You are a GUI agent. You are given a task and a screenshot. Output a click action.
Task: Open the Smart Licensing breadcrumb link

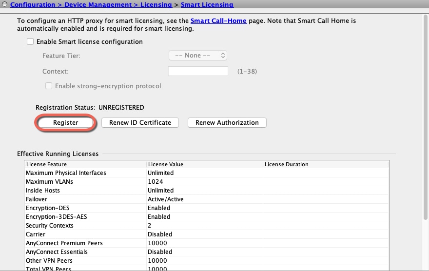[x=207, y=5]
